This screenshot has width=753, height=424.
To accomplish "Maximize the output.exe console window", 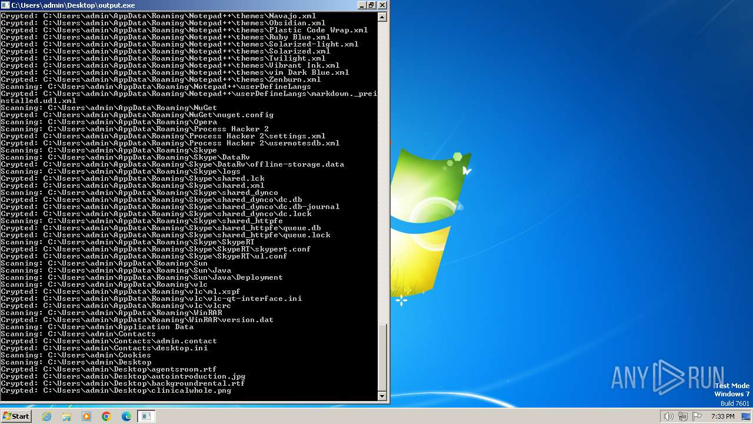I will coord(371,5).
